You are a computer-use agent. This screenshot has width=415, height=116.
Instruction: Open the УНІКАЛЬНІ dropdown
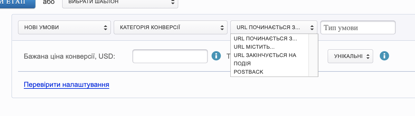click(x=350, y=56)
